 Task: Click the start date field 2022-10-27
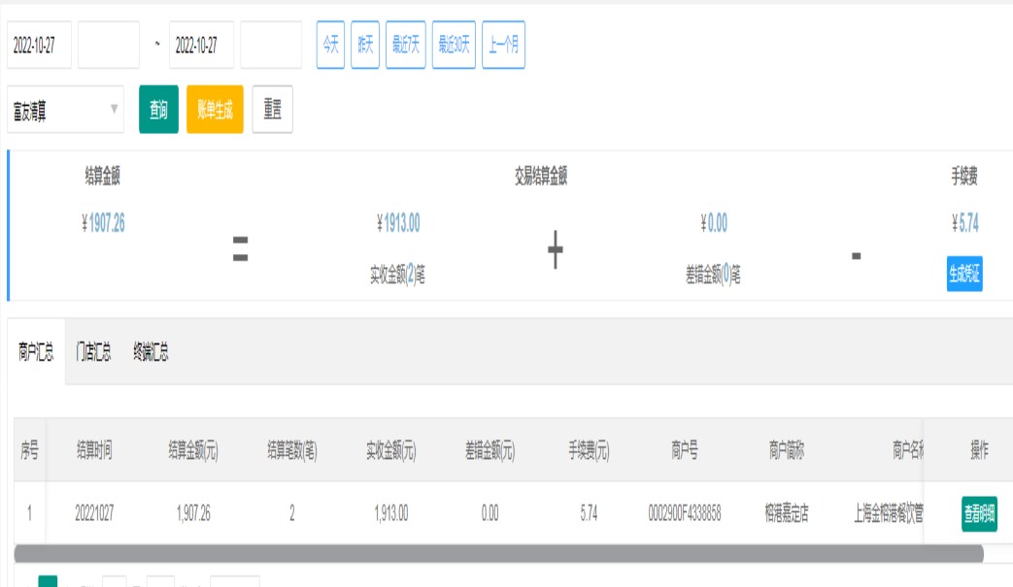(39, 46)
